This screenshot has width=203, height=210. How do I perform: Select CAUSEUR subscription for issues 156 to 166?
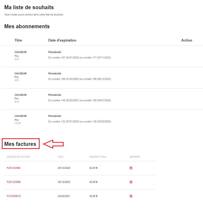pyautogui.click(x=20, y=74)
